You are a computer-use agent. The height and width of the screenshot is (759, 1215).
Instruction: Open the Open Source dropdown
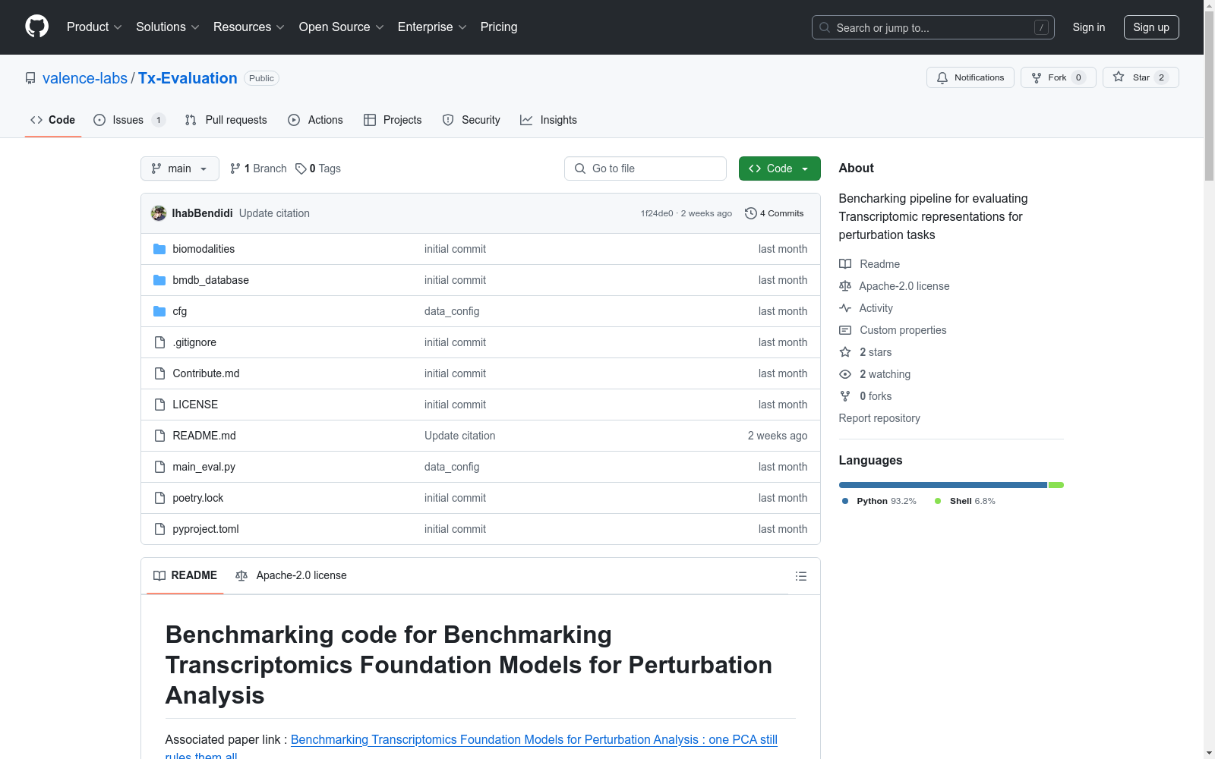(x=342, y=27)
